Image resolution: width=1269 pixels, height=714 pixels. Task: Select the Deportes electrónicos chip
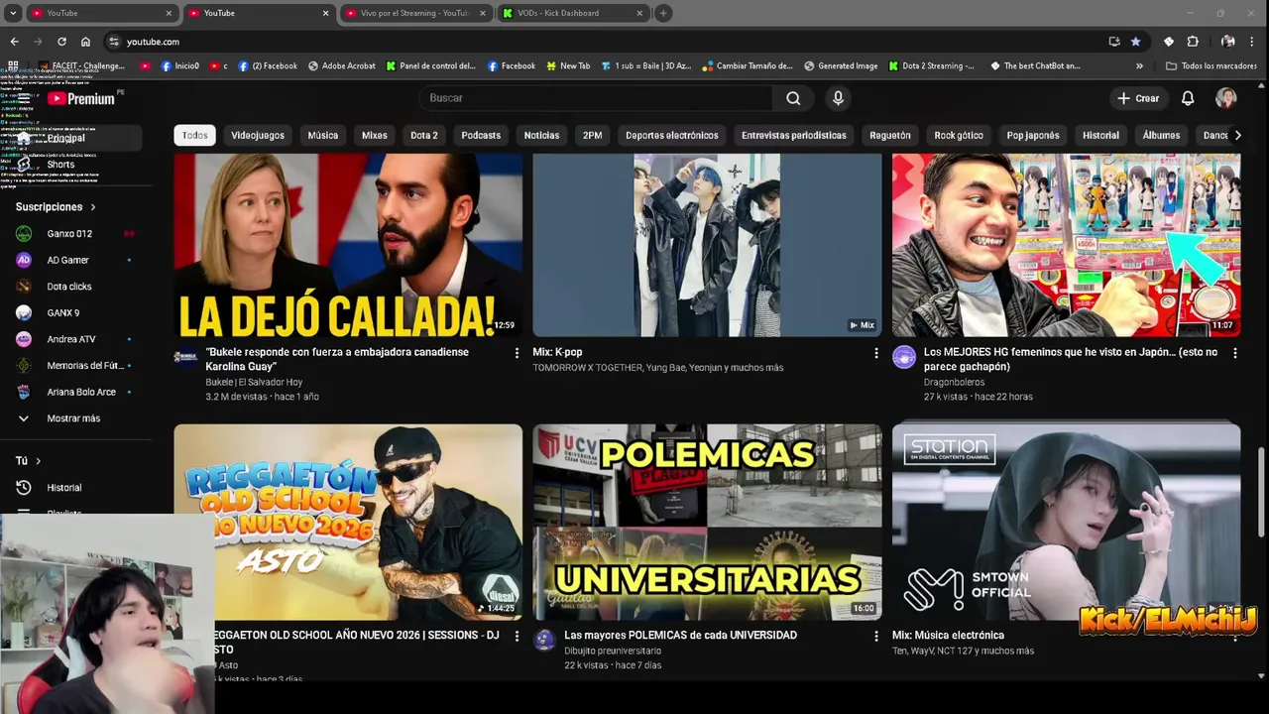(x=672, y=135)
